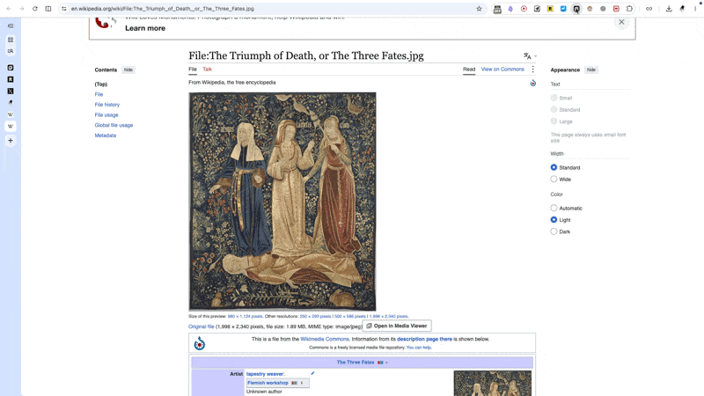Select Dark color mode
Viewport: 704px width, 396px height.
[554, 231]
